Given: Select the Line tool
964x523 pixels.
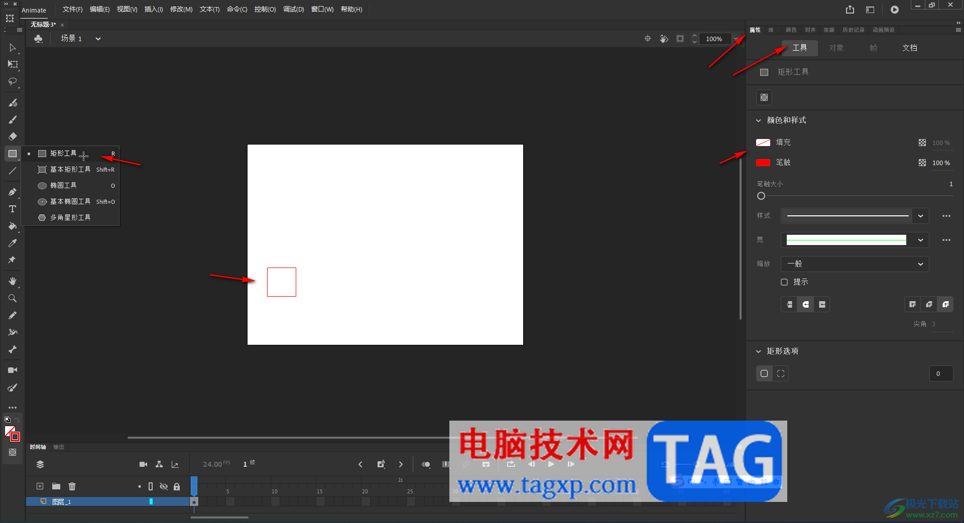Looking at the screenshot, I should coord(13,171).
